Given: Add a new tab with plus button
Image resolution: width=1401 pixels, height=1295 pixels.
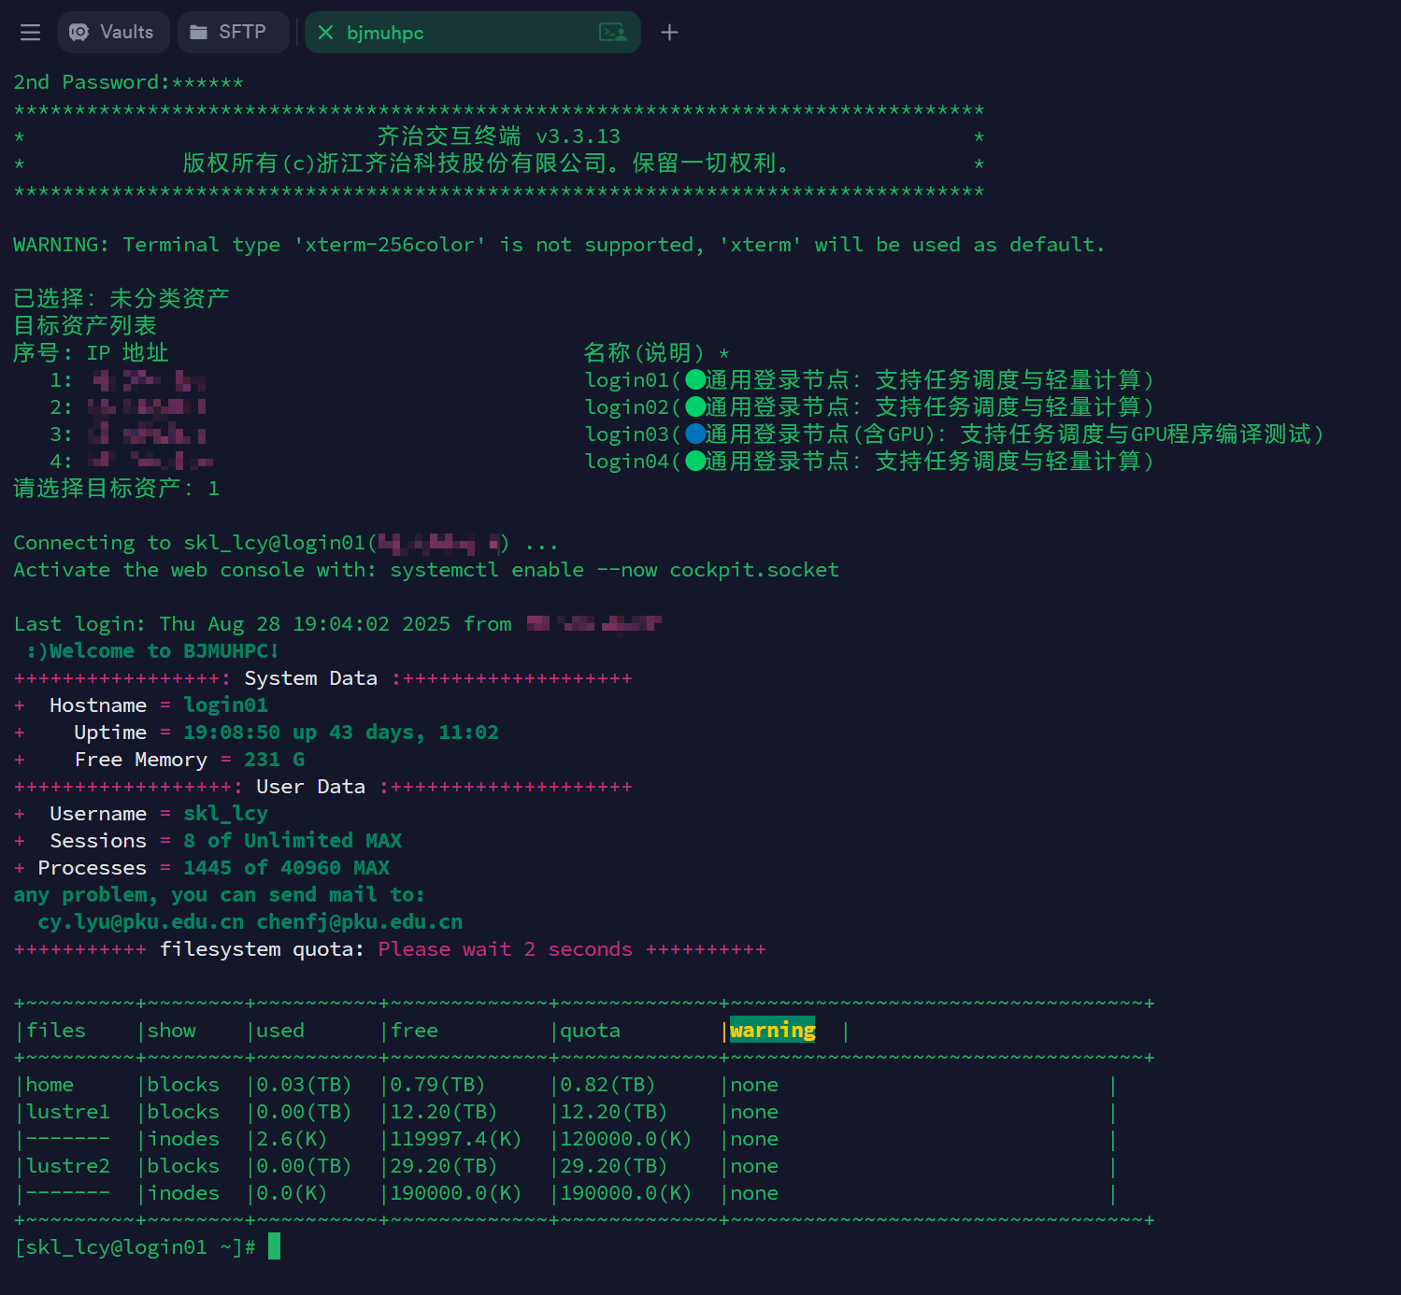Looking at the screenshot, I should tap(669, 33).
